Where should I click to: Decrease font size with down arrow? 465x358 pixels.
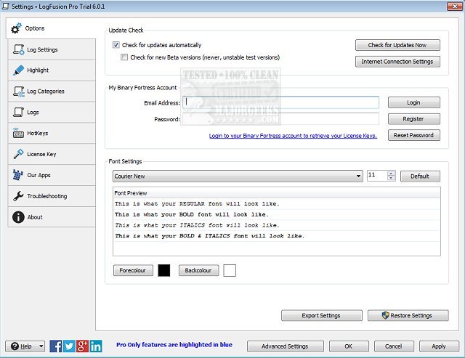point(391,178)
